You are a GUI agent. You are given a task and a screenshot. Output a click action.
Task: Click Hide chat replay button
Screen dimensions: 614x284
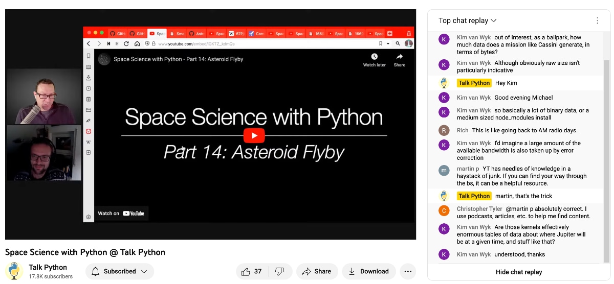518,272
